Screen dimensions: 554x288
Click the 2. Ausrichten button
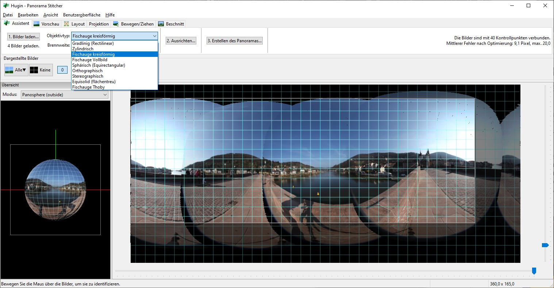[x=181, y=41]
